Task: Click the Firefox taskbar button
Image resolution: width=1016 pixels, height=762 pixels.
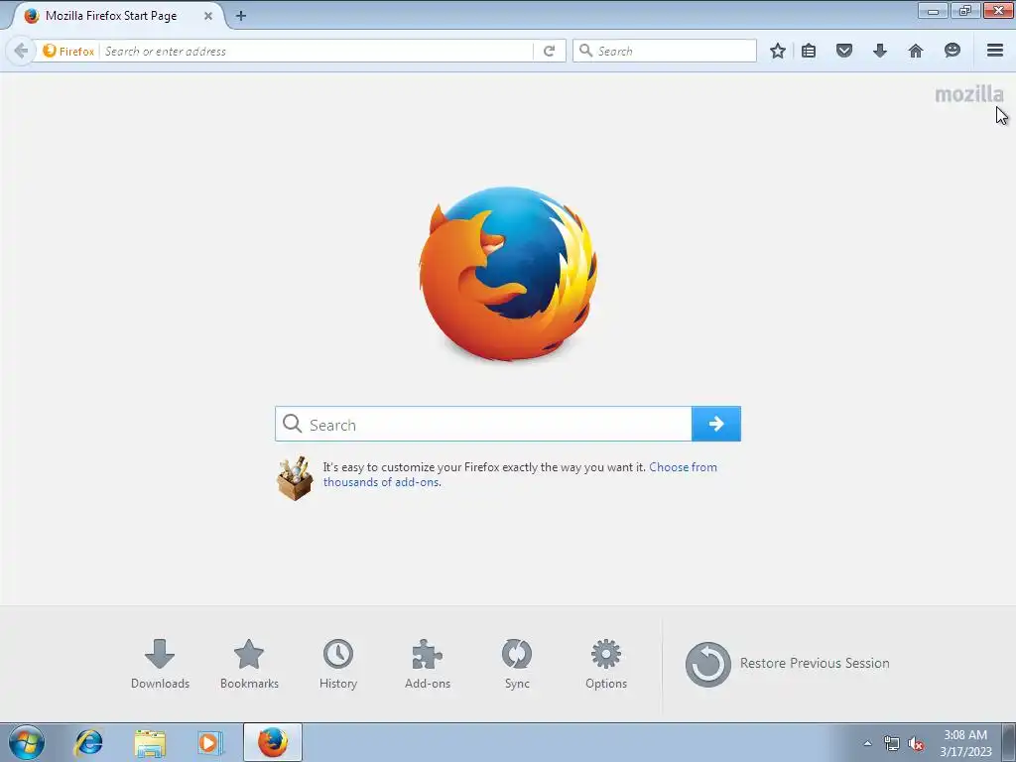Action: (x=273, y=742)
